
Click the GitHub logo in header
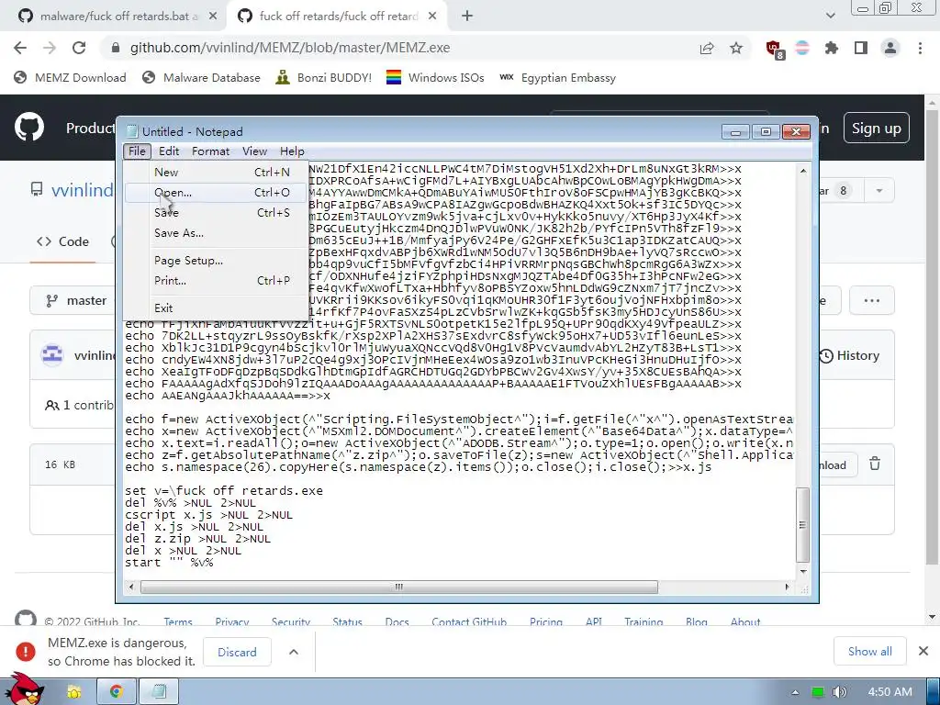(28, 127)
